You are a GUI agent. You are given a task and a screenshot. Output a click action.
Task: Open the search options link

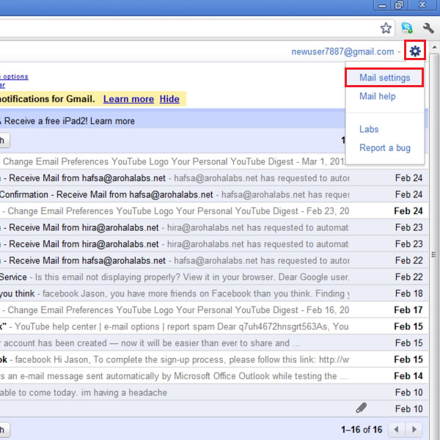click(14, 76)
